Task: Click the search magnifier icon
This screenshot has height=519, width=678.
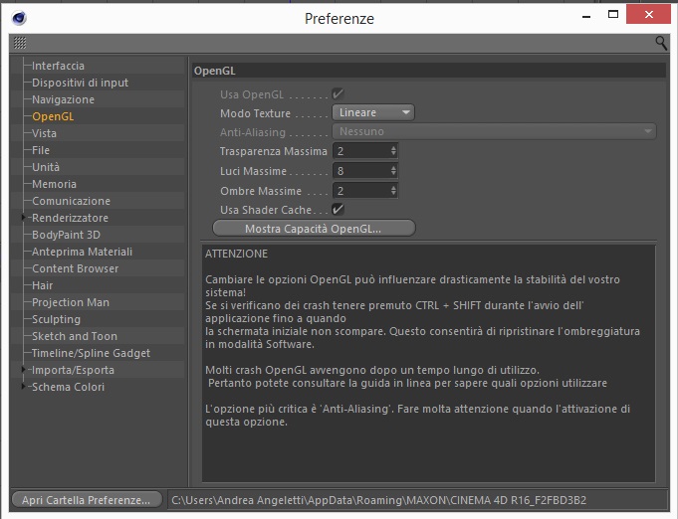Action: pyautogui.click(x=661, y=43)
